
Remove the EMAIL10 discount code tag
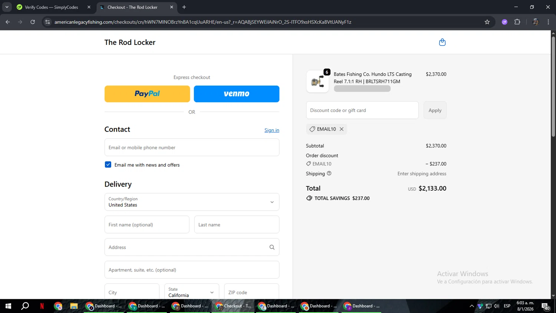coord(341,129)
